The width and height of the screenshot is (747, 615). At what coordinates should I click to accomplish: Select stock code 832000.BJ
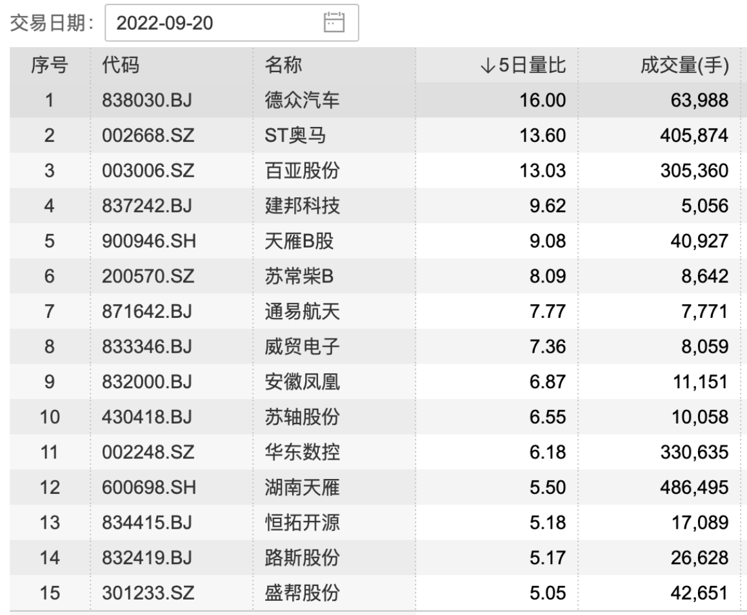[x=146, y=382]
